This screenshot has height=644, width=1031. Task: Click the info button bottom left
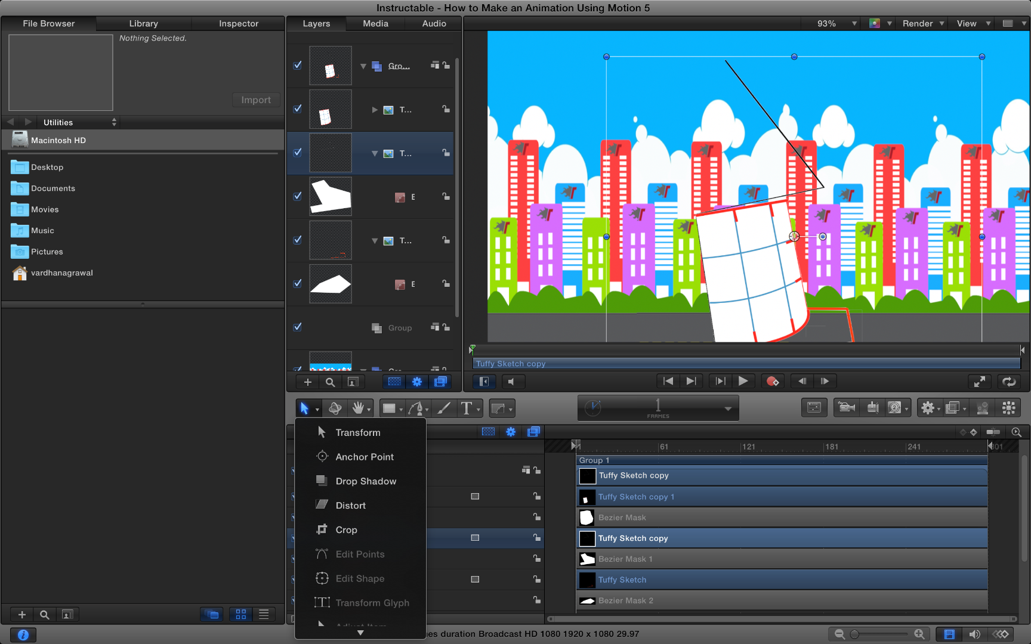click(x=23, y=635)
